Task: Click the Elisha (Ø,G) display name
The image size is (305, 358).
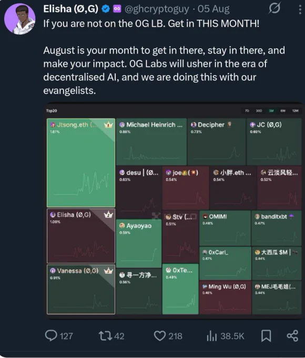Action: click(71, 9)
